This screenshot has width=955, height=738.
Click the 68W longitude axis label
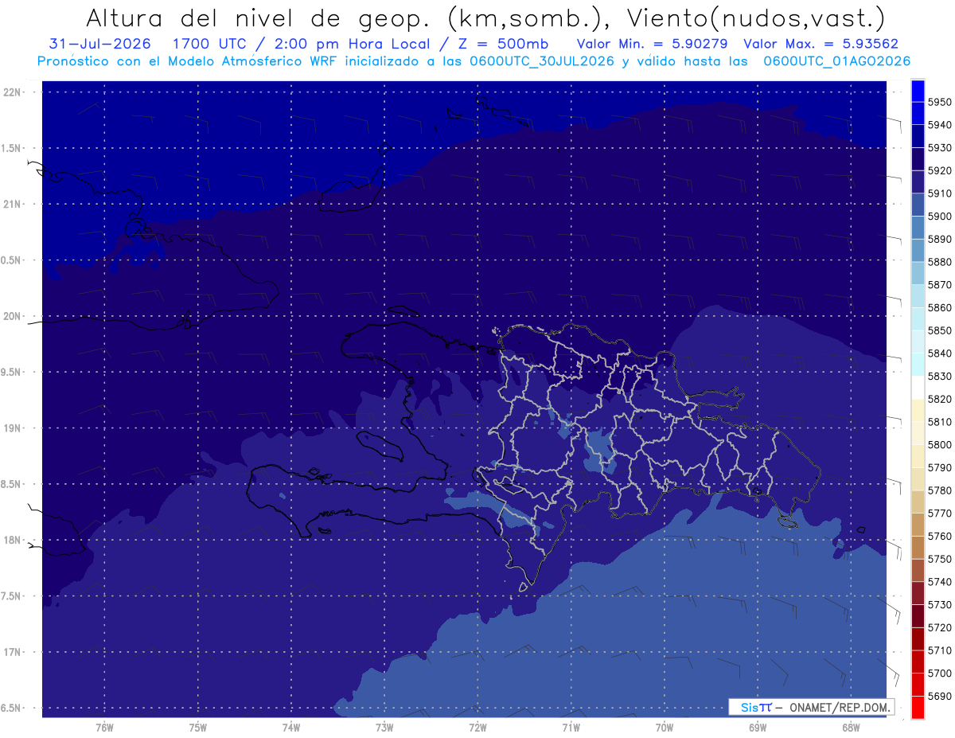(851, 727)
